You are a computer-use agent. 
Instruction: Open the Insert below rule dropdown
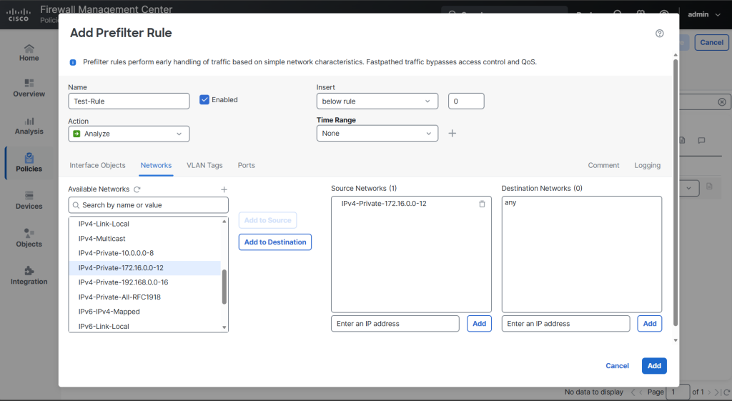tap(377, 102)
